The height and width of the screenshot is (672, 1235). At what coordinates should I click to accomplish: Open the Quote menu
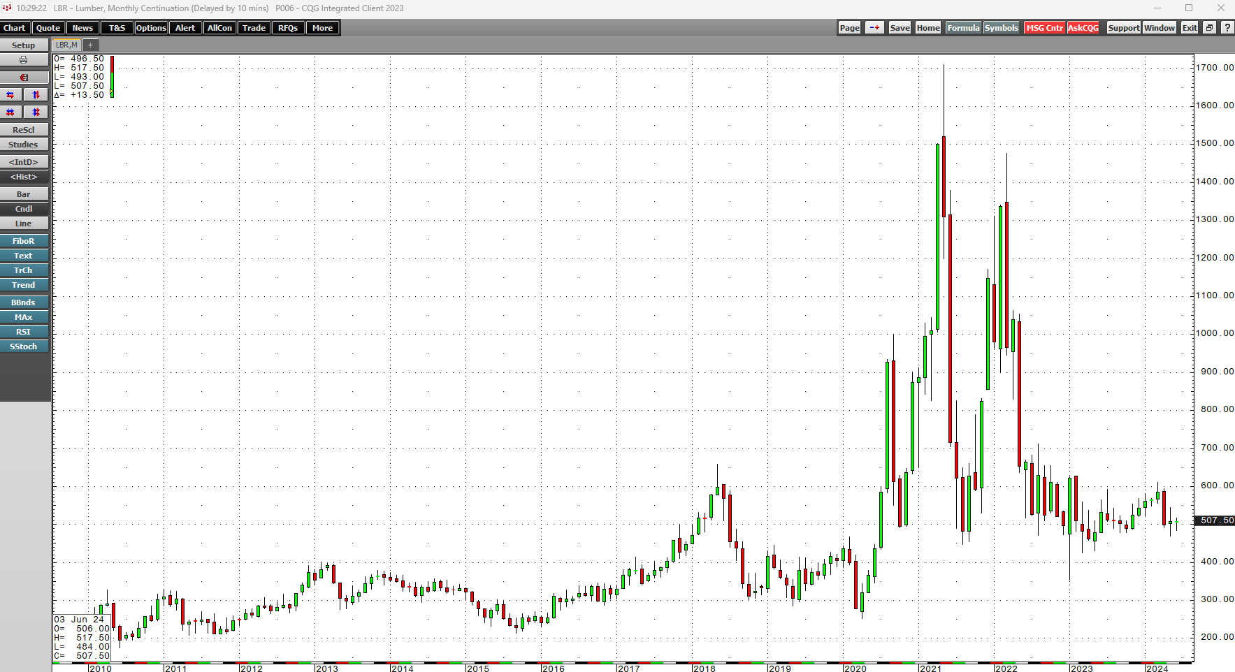pos(48,27)
